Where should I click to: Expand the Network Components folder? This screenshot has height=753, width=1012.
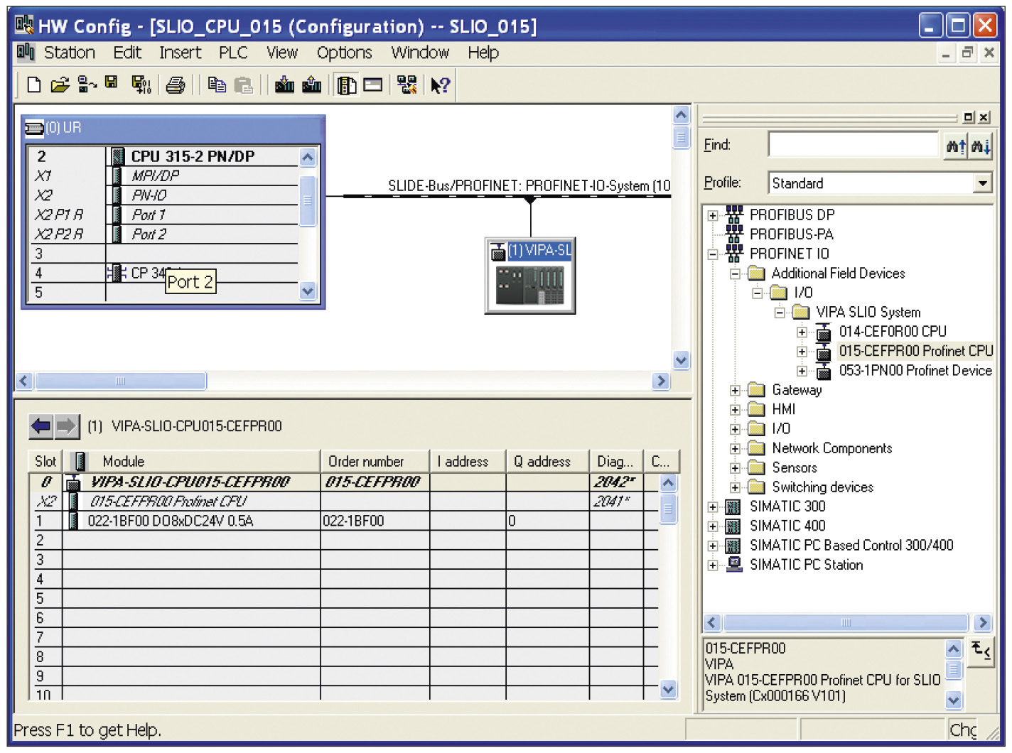(736, 449)
